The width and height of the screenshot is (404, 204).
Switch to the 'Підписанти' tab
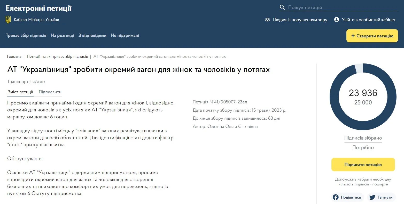tap(50, 92)
